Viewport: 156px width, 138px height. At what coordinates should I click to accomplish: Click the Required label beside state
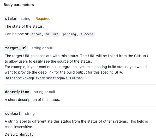pos(43,19)
